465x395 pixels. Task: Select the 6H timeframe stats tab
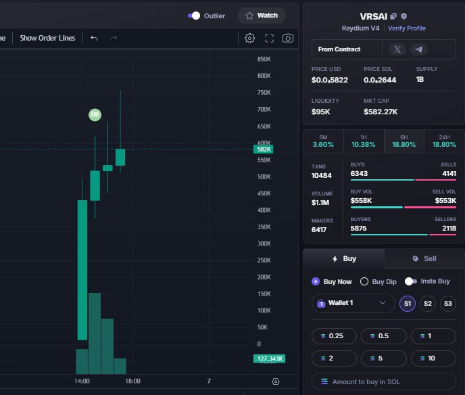click(404, 141)
